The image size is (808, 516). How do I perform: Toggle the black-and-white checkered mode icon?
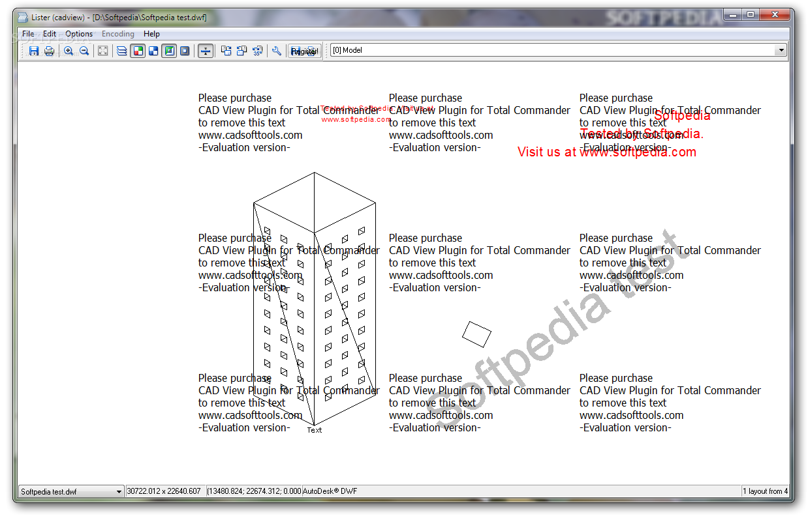pos(153,51)
